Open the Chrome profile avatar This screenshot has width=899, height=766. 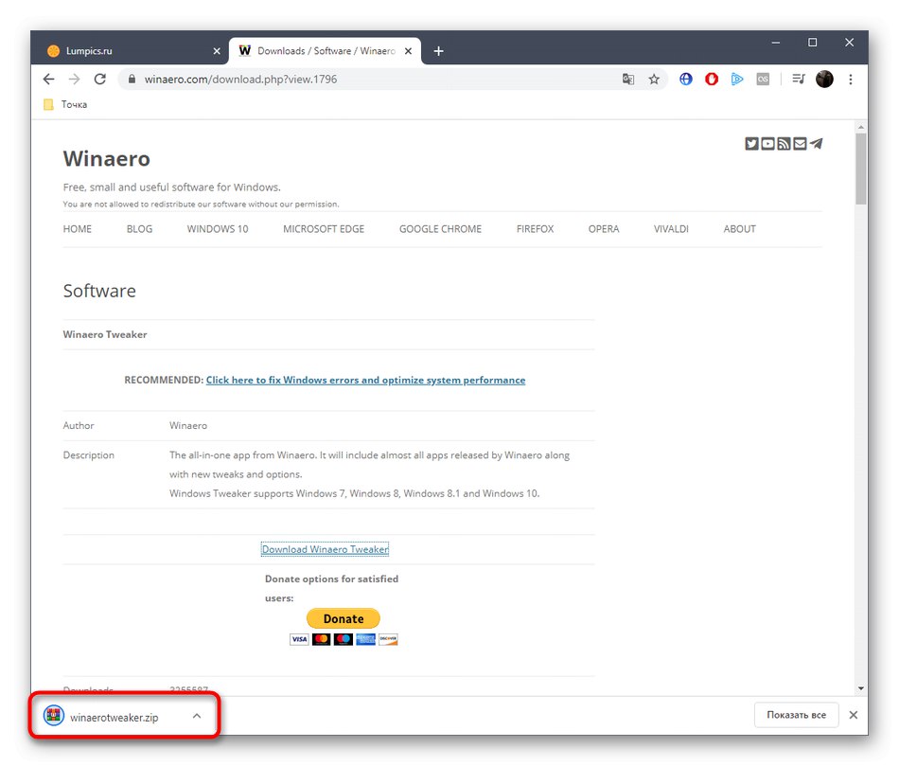click(824, 80)
